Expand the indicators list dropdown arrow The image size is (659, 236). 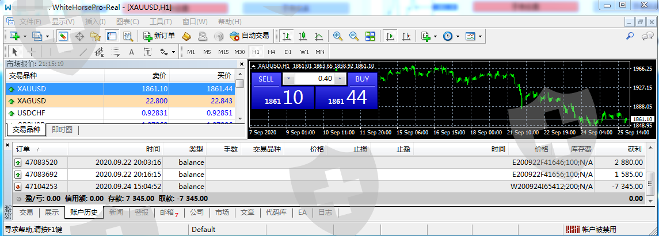436,36
